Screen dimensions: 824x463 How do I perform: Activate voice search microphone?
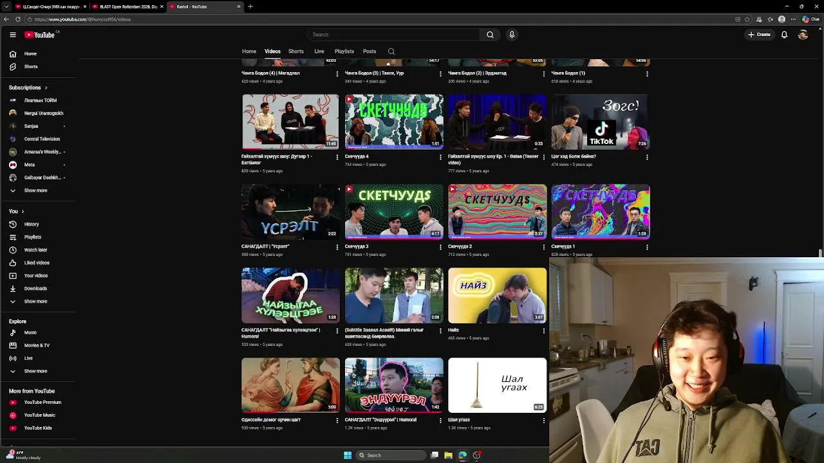pyautogui.click(x=512, y=35)
